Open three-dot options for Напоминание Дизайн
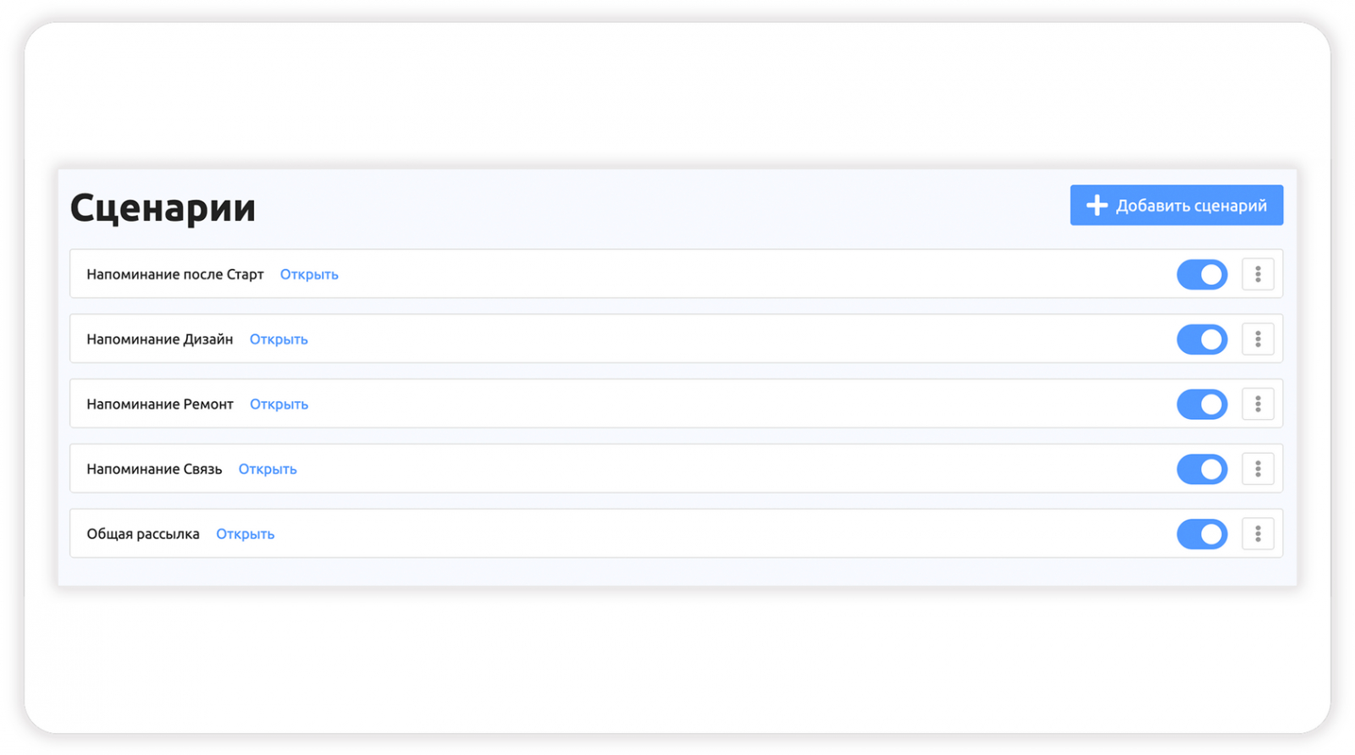 point(1258,339)
